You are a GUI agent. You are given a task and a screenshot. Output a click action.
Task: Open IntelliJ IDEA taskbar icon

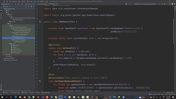click(61, 97)
